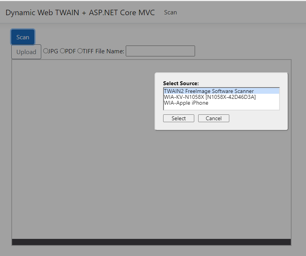Click the File Name label
Screen dimensions: 306x256
pos(109,51)
